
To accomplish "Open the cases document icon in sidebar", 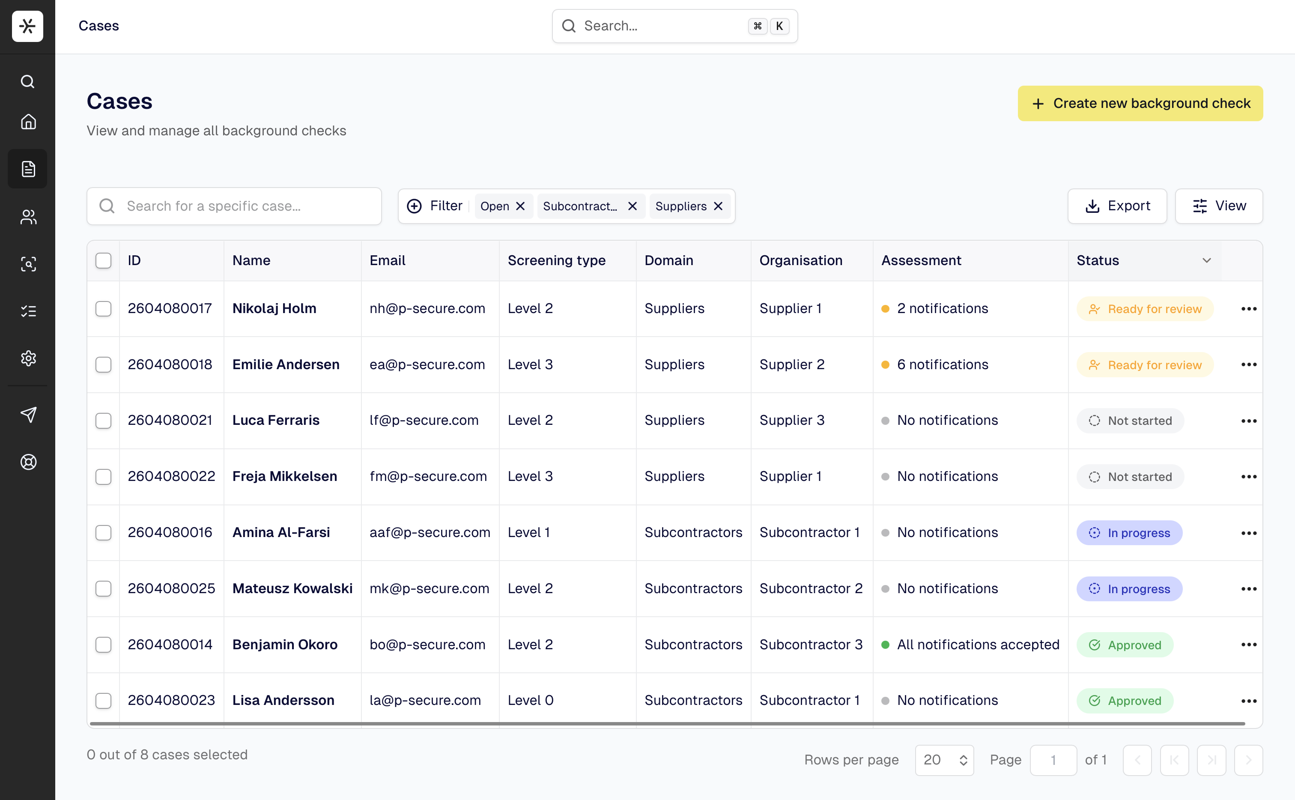I will [x=28, y=169].
